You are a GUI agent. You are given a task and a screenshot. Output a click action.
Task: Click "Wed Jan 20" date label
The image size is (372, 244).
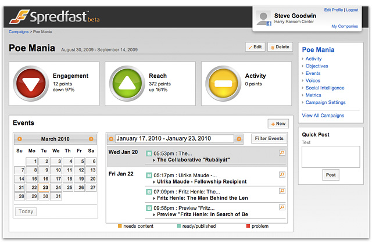(123, 152)
